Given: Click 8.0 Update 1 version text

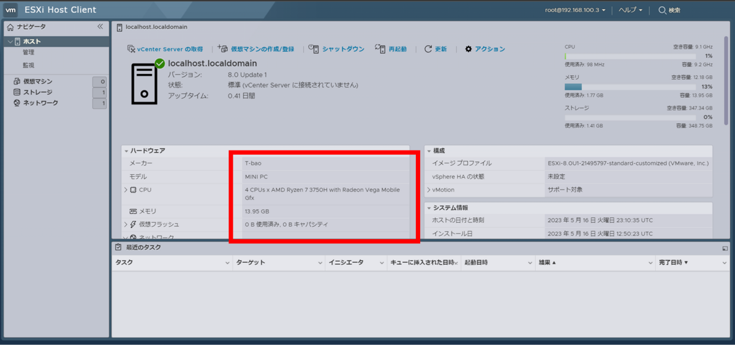Looking at the screenshot, I should click(247, 75).
